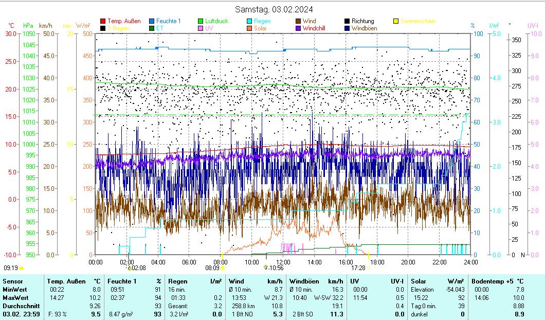Click the sunset icon beside 17:28

click(x=369, y=268)
